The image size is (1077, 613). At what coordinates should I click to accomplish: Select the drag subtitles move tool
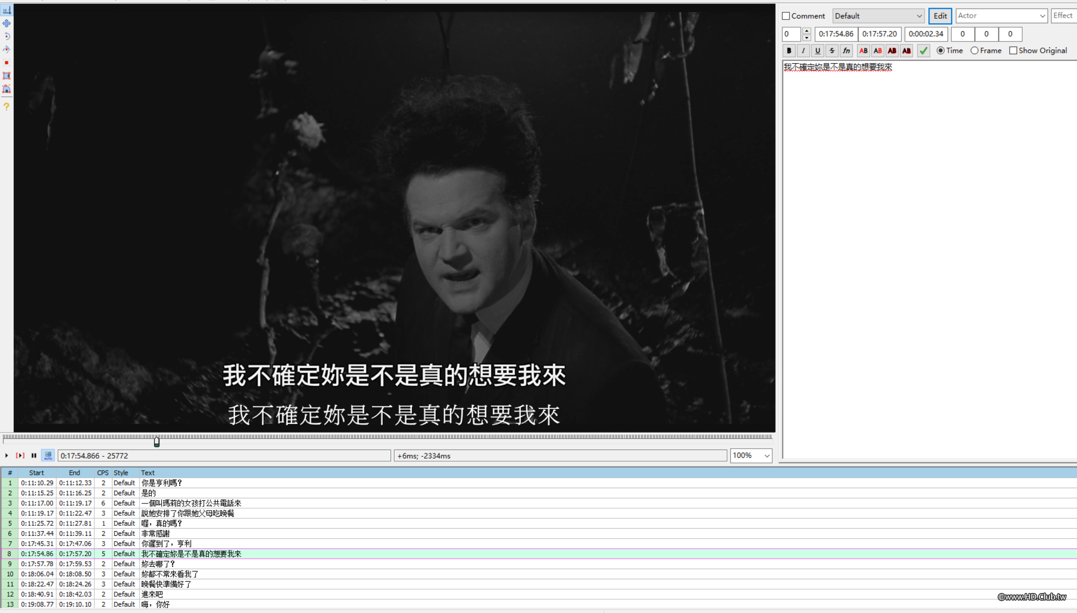click(7, 23)
